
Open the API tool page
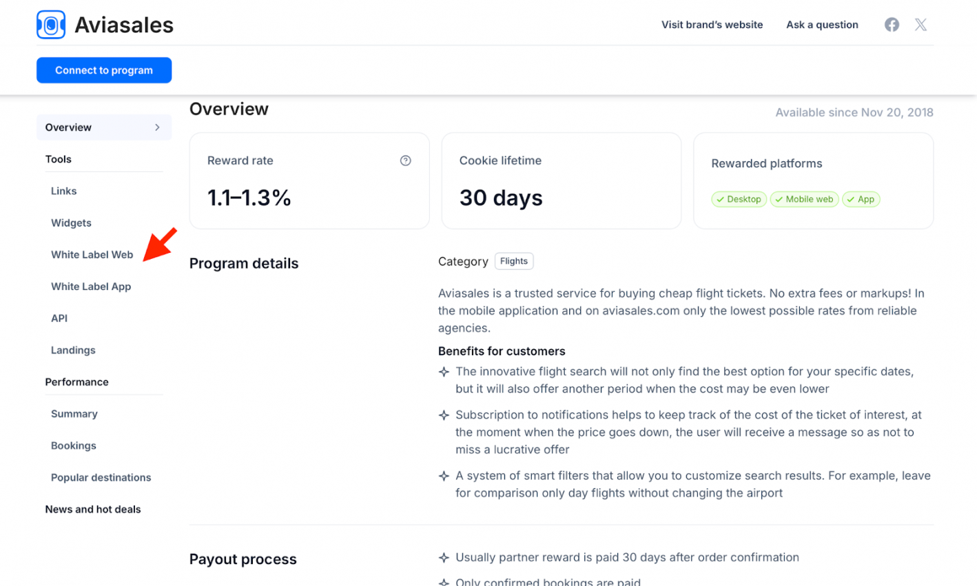coord(59,318)
